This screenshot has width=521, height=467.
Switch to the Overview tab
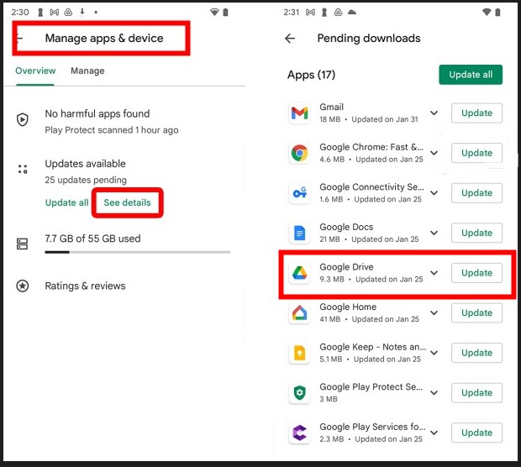[35, 71]
